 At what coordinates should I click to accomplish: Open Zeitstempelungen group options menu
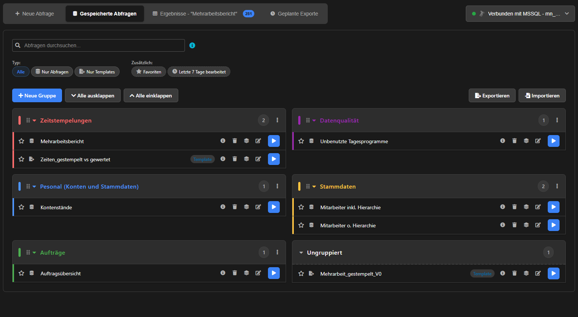coord(278,120)
